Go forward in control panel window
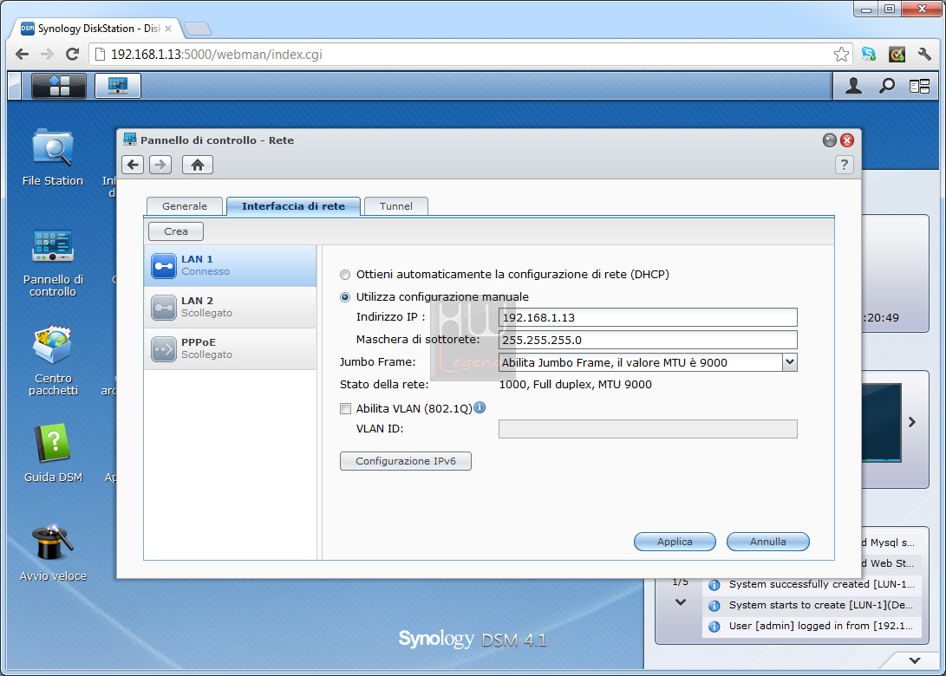The width and height of the screenshot is (946, 676). point(160,165)
